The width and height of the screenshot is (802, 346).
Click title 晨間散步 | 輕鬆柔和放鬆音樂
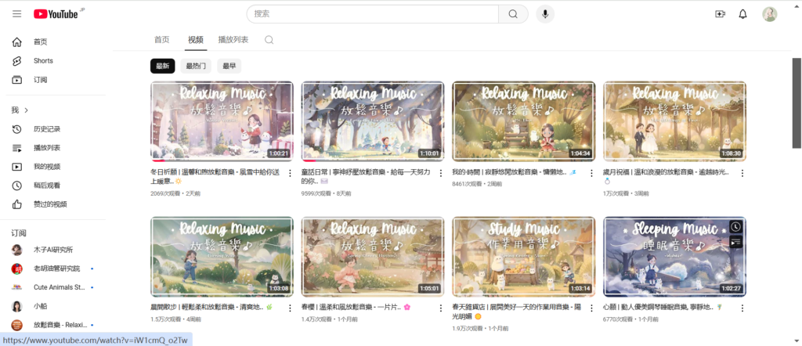[211, 308]
